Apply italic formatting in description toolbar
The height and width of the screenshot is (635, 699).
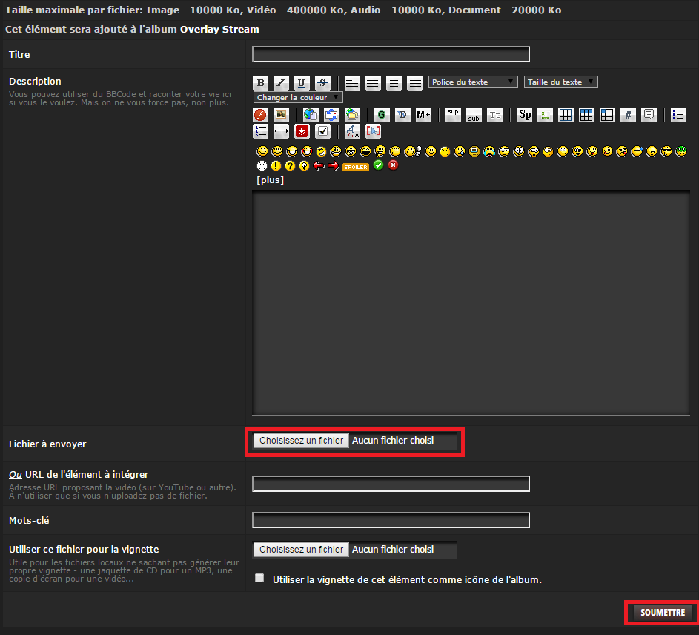pyautogui.click(x=281, y=82)
